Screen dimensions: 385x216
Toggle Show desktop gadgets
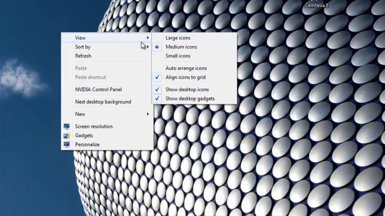(x=194, y=98)
